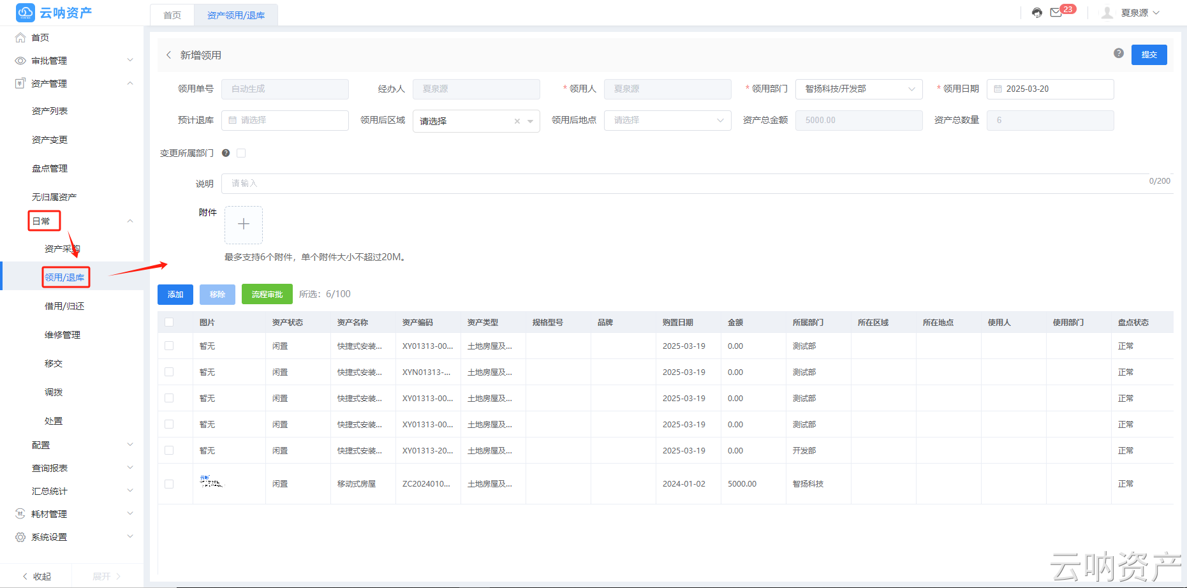Image resolution: width=1187 pixels, height=588 pixels.
Task: Switch to the 首页 tab at top
Action: 172,15
